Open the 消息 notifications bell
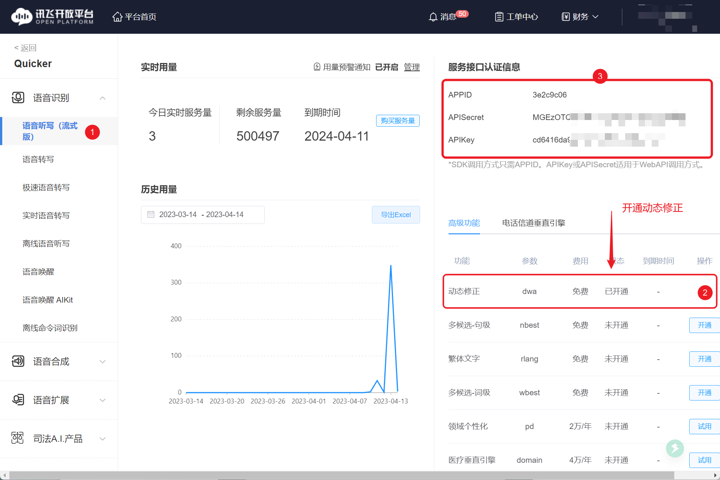 (x=433, y=17)
